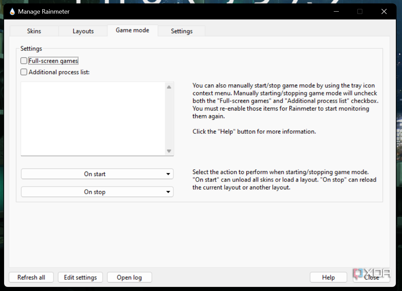Click the process list scroll down arrow
The image size is (402, 291).
tap(169, 151)
